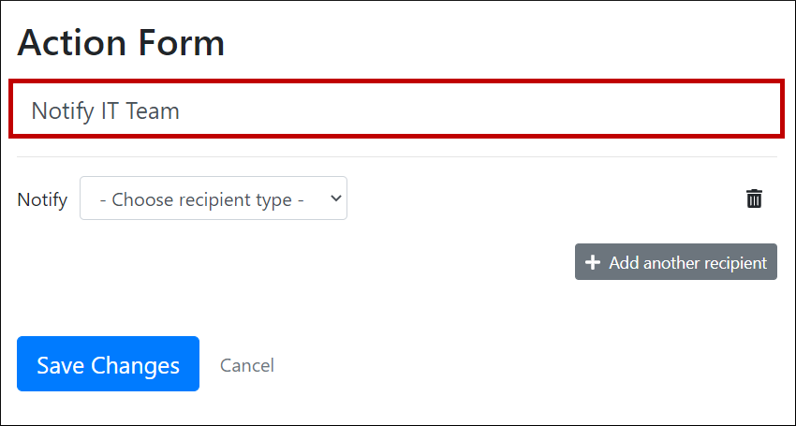This screenshot has width=796, height=426.
Task: Open the Choose recipient type dropdown
Action: (214, 198)
